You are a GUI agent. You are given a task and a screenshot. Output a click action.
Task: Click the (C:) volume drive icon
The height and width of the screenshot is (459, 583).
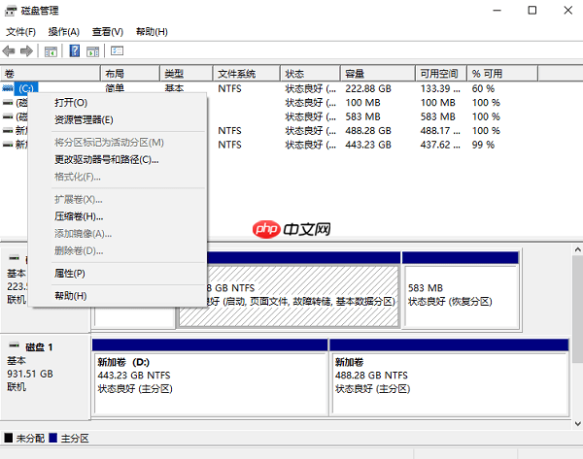(x=8, y=88)
